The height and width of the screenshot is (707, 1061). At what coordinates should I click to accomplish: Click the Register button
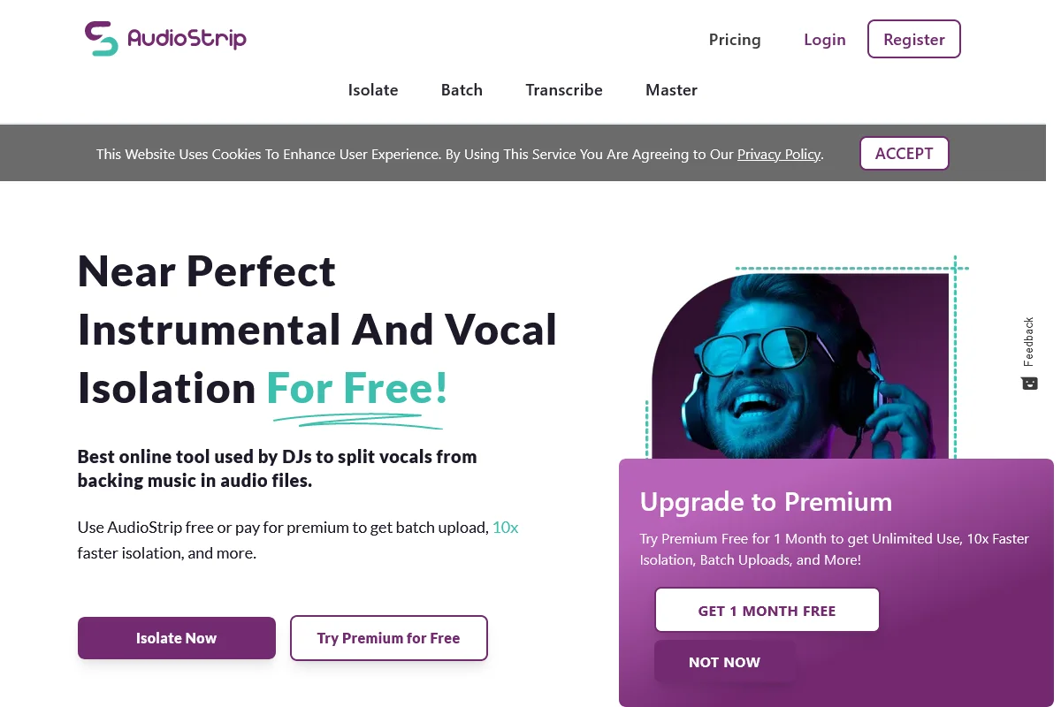click(913, 39)
